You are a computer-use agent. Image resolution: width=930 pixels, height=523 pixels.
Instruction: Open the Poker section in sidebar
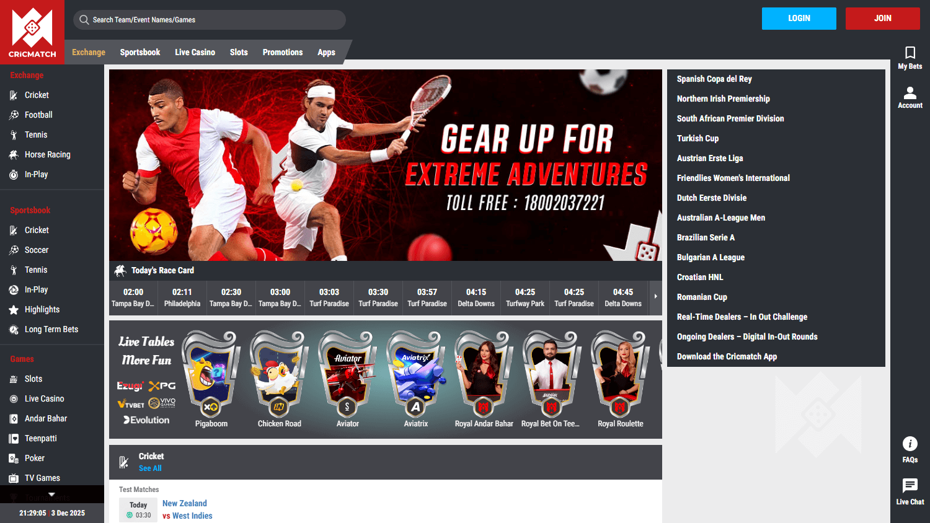point(13,458)
